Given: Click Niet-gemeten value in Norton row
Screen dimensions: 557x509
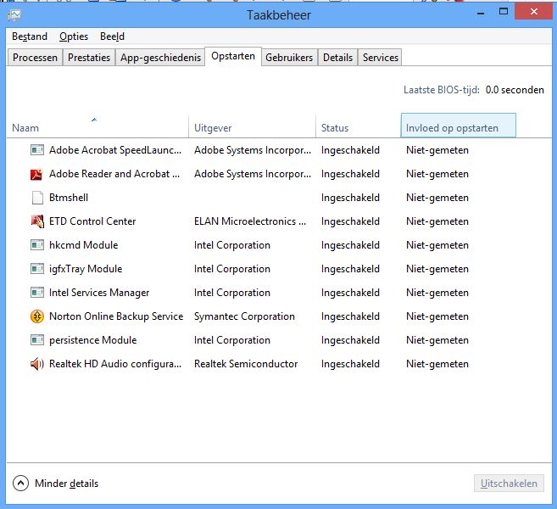Looking at the screenshot, I should click(x=437, y=316).
